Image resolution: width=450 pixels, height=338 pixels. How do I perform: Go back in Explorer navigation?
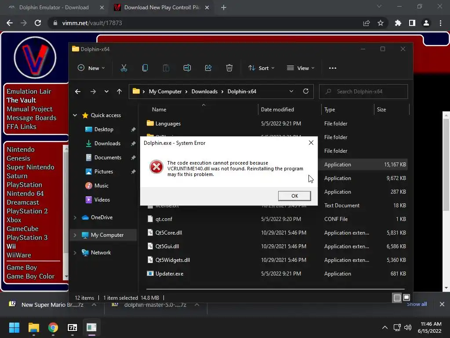(78, 92)
